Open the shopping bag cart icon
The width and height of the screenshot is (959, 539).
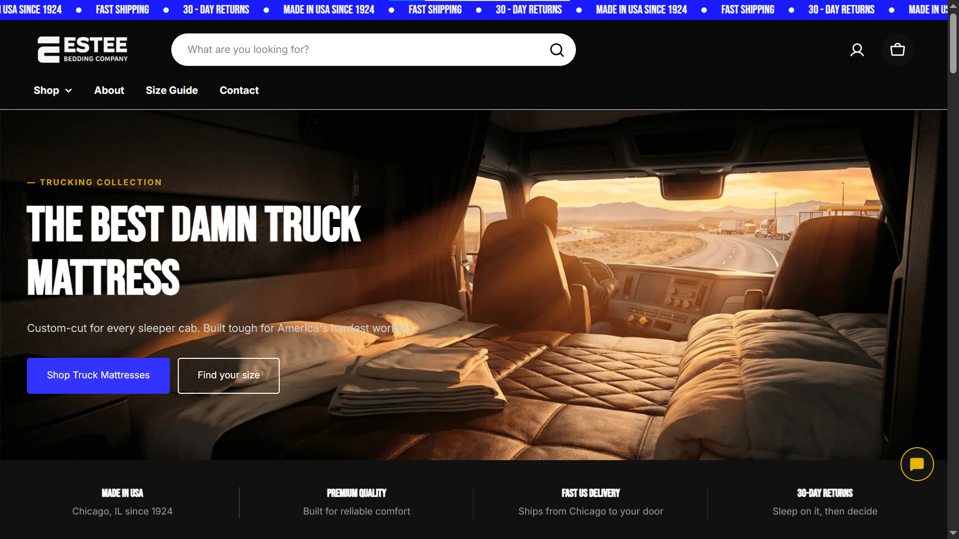[898, 50]
